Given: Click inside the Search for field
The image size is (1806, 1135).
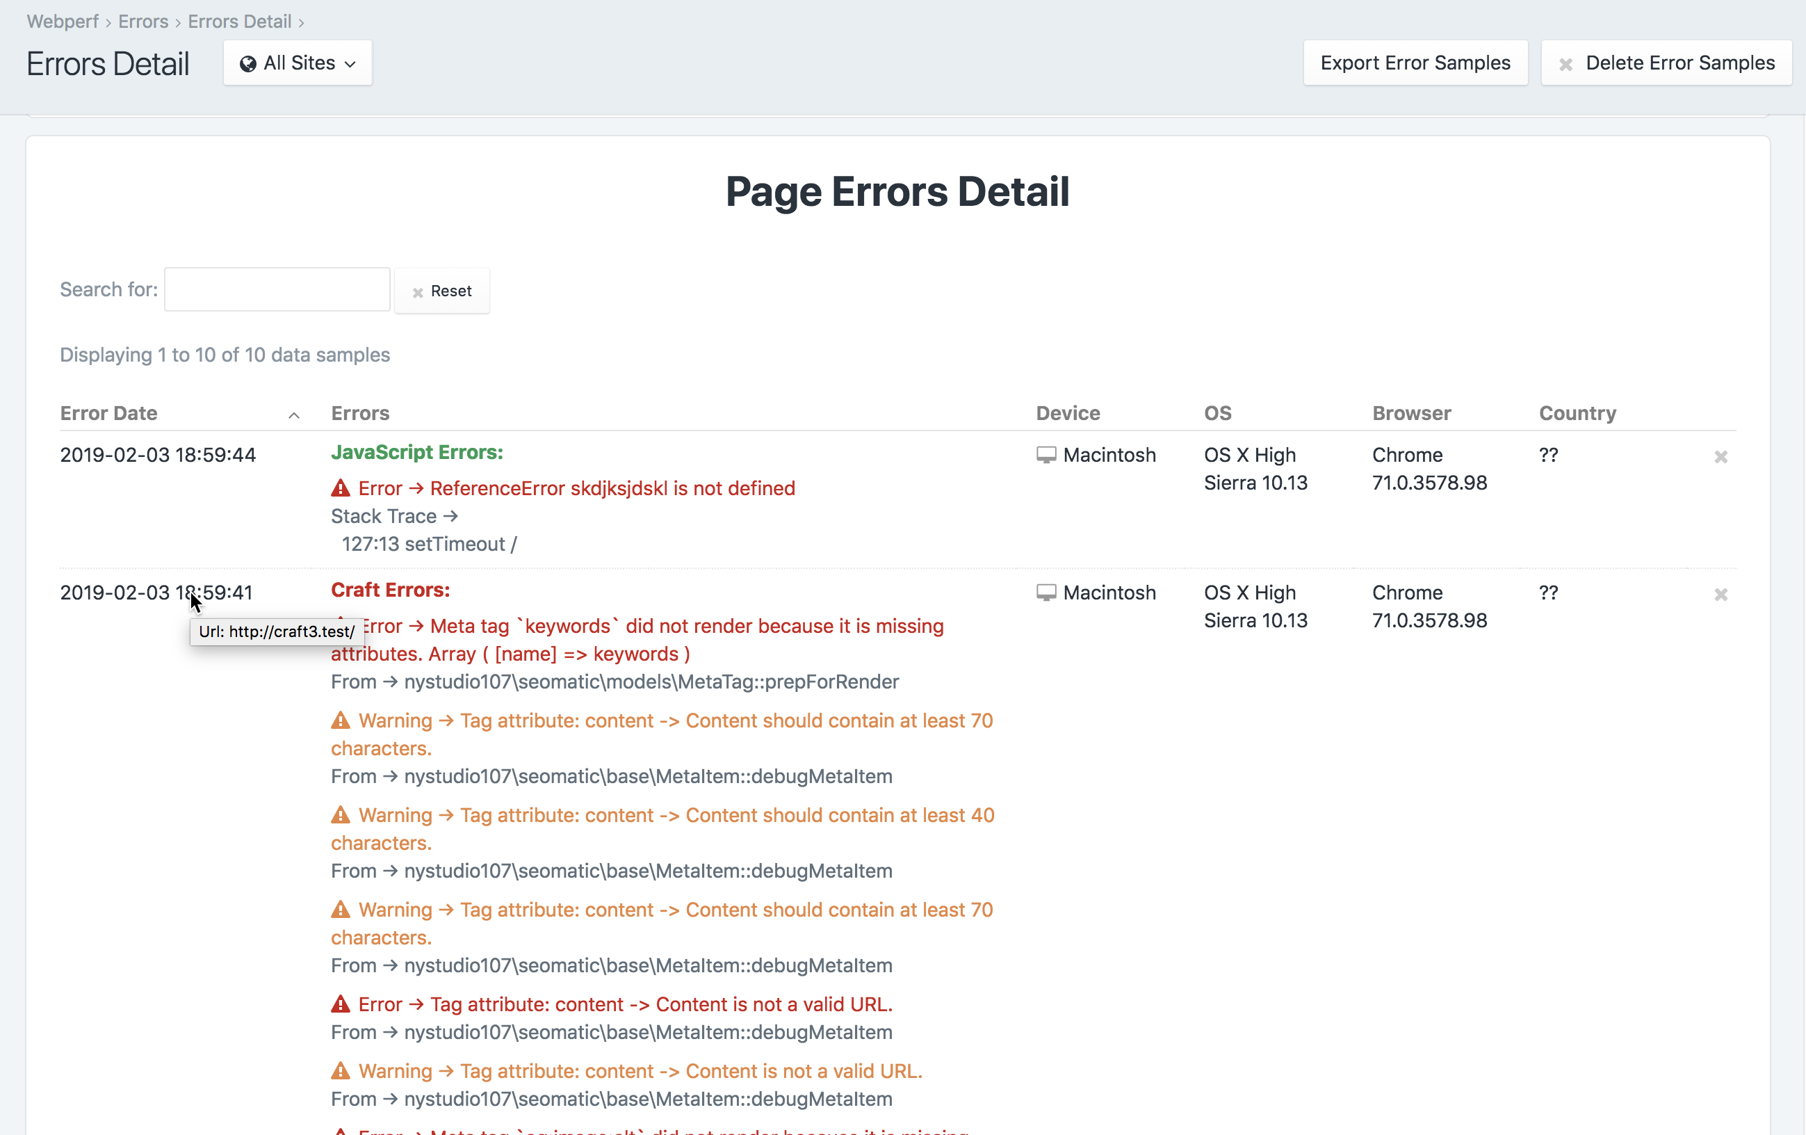Looking at the screenshot, I should (x=276, y=289).
